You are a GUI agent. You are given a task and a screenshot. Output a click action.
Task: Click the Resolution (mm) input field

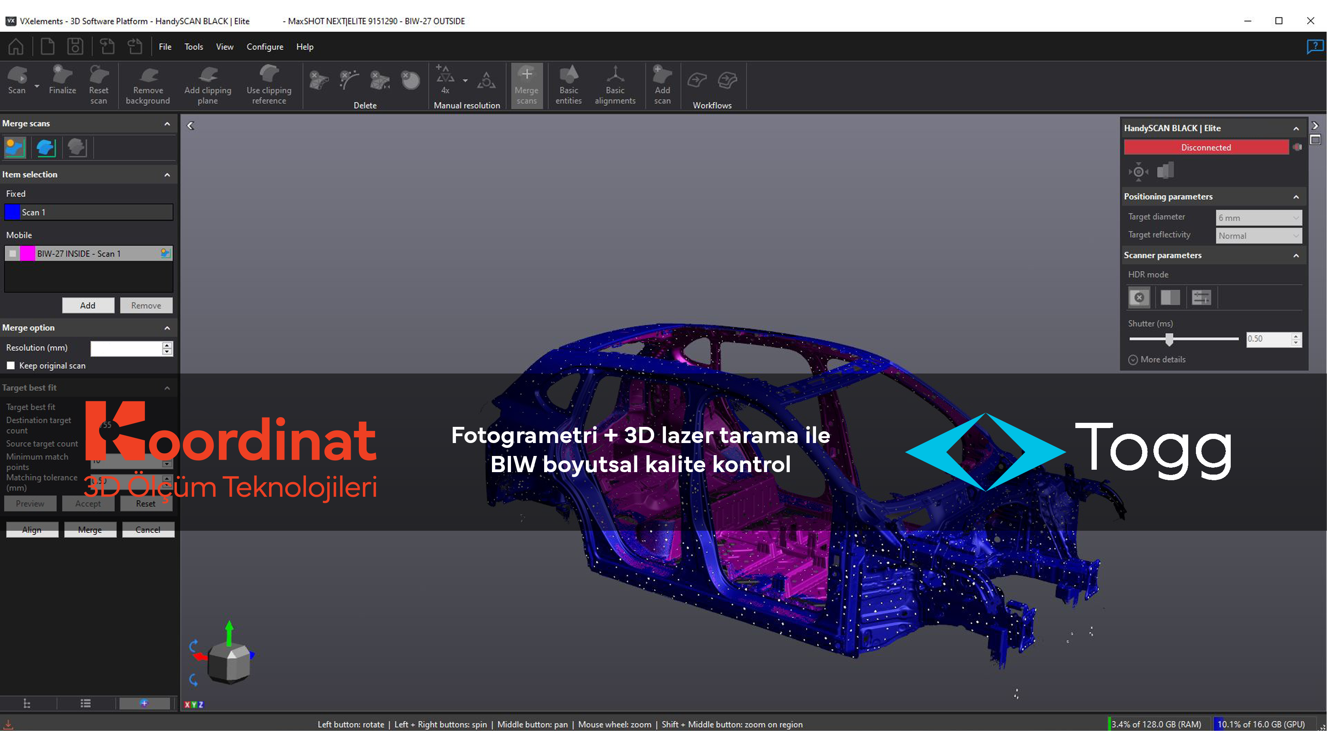point(126,348)
